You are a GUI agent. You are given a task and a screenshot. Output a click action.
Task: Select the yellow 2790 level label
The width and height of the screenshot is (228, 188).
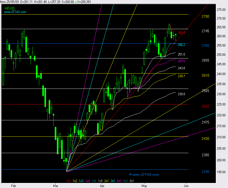click(x=205, y=16)
